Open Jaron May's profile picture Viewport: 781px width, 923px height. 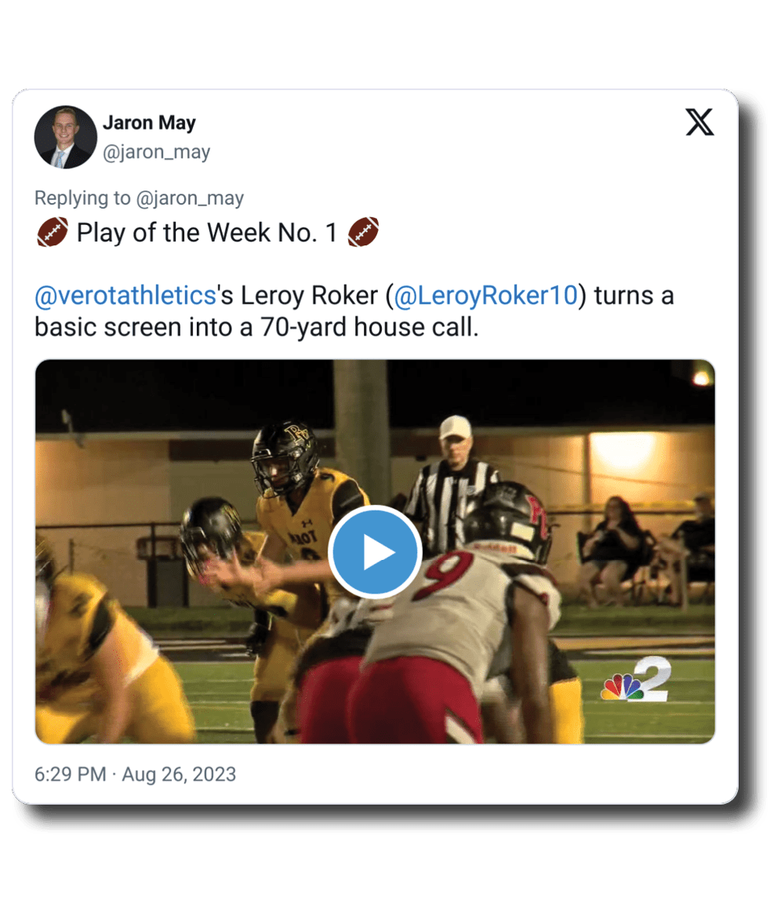[x=65, y=137]
